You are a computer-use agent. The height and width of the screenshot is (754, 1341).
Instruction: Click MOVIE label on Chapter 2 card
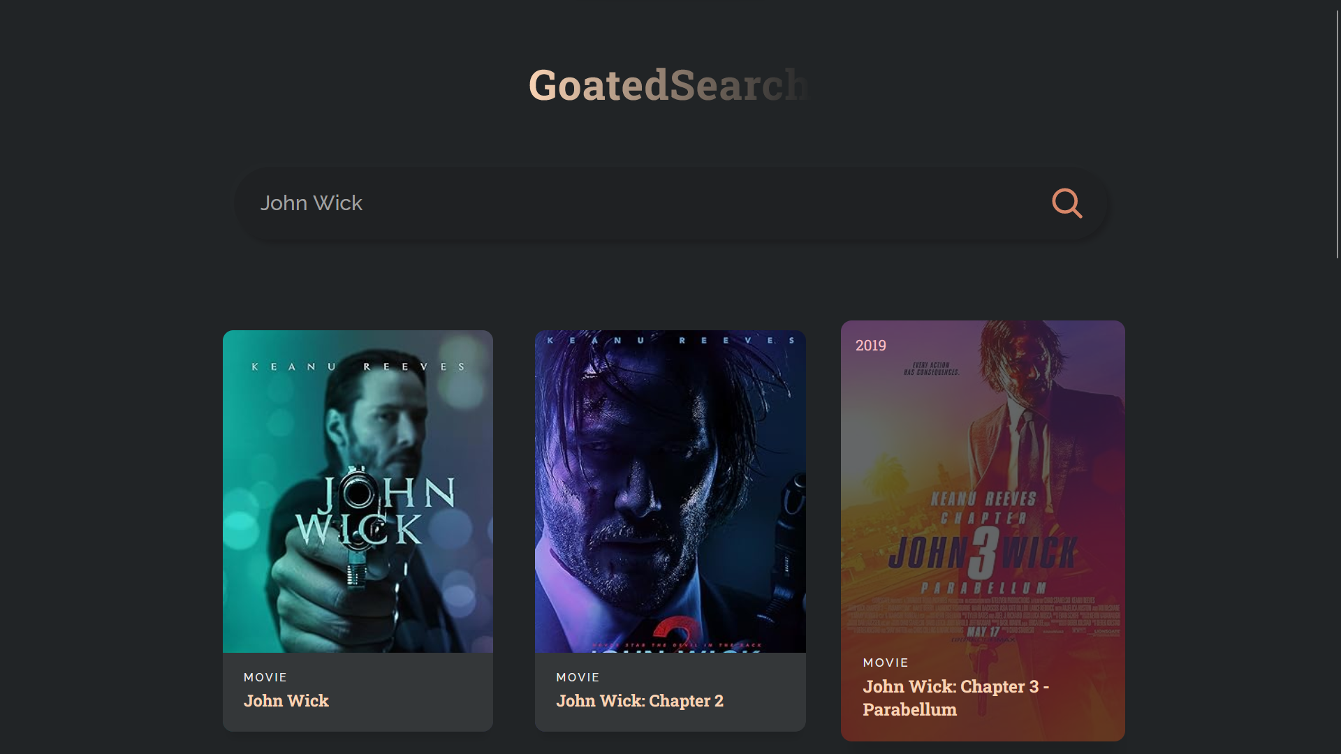578,677
